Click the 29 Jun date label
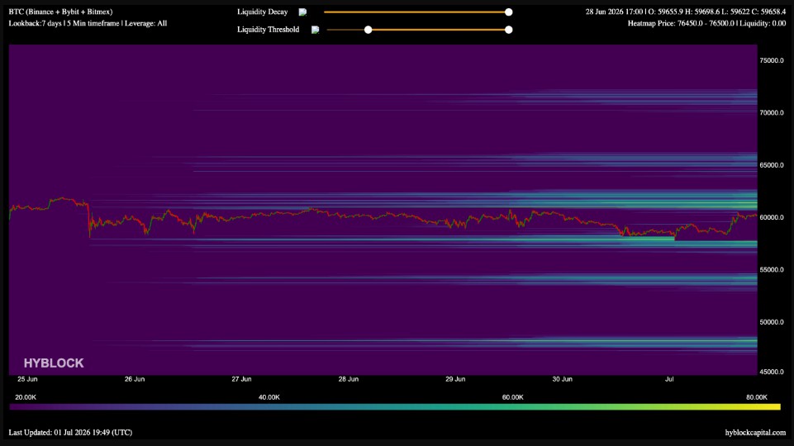This screenshot has width=794, height=446. 455,379
